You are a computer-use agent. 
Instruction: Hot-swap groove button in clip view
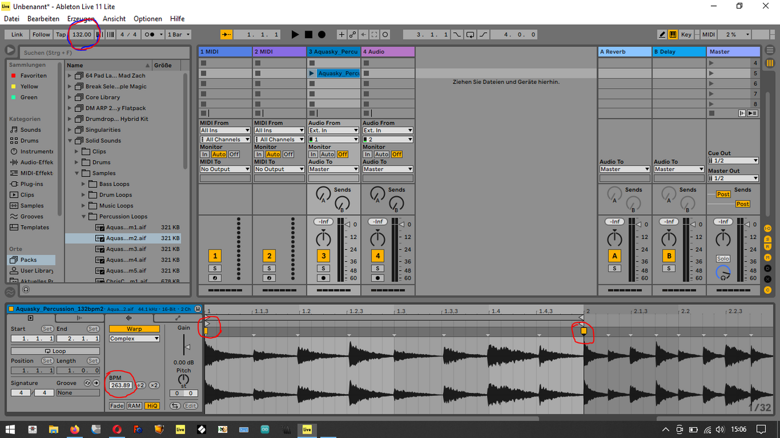tap(88, 383)
